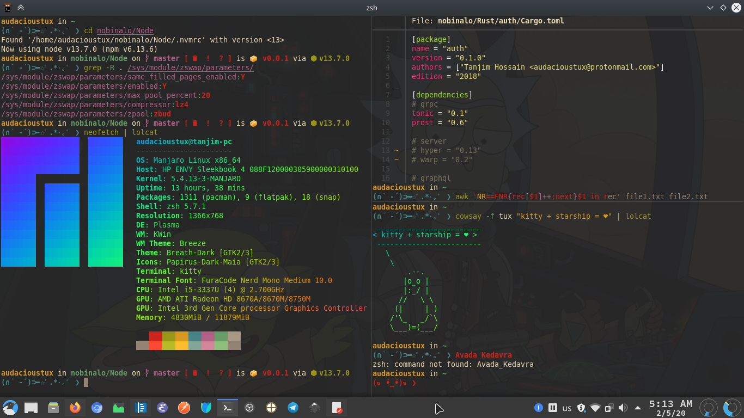744x418 pixels.
Task: Click the red swatch in neofetch palette
Action: pos(156,336)
